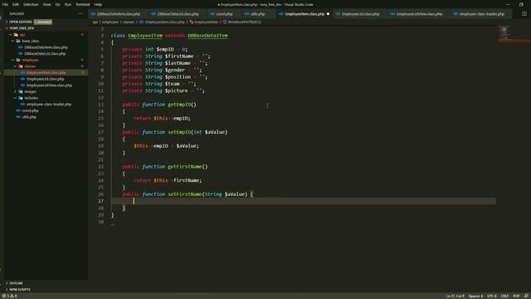Switch to DBBaseDataItem.class.php editor tab

coord(119,14)
